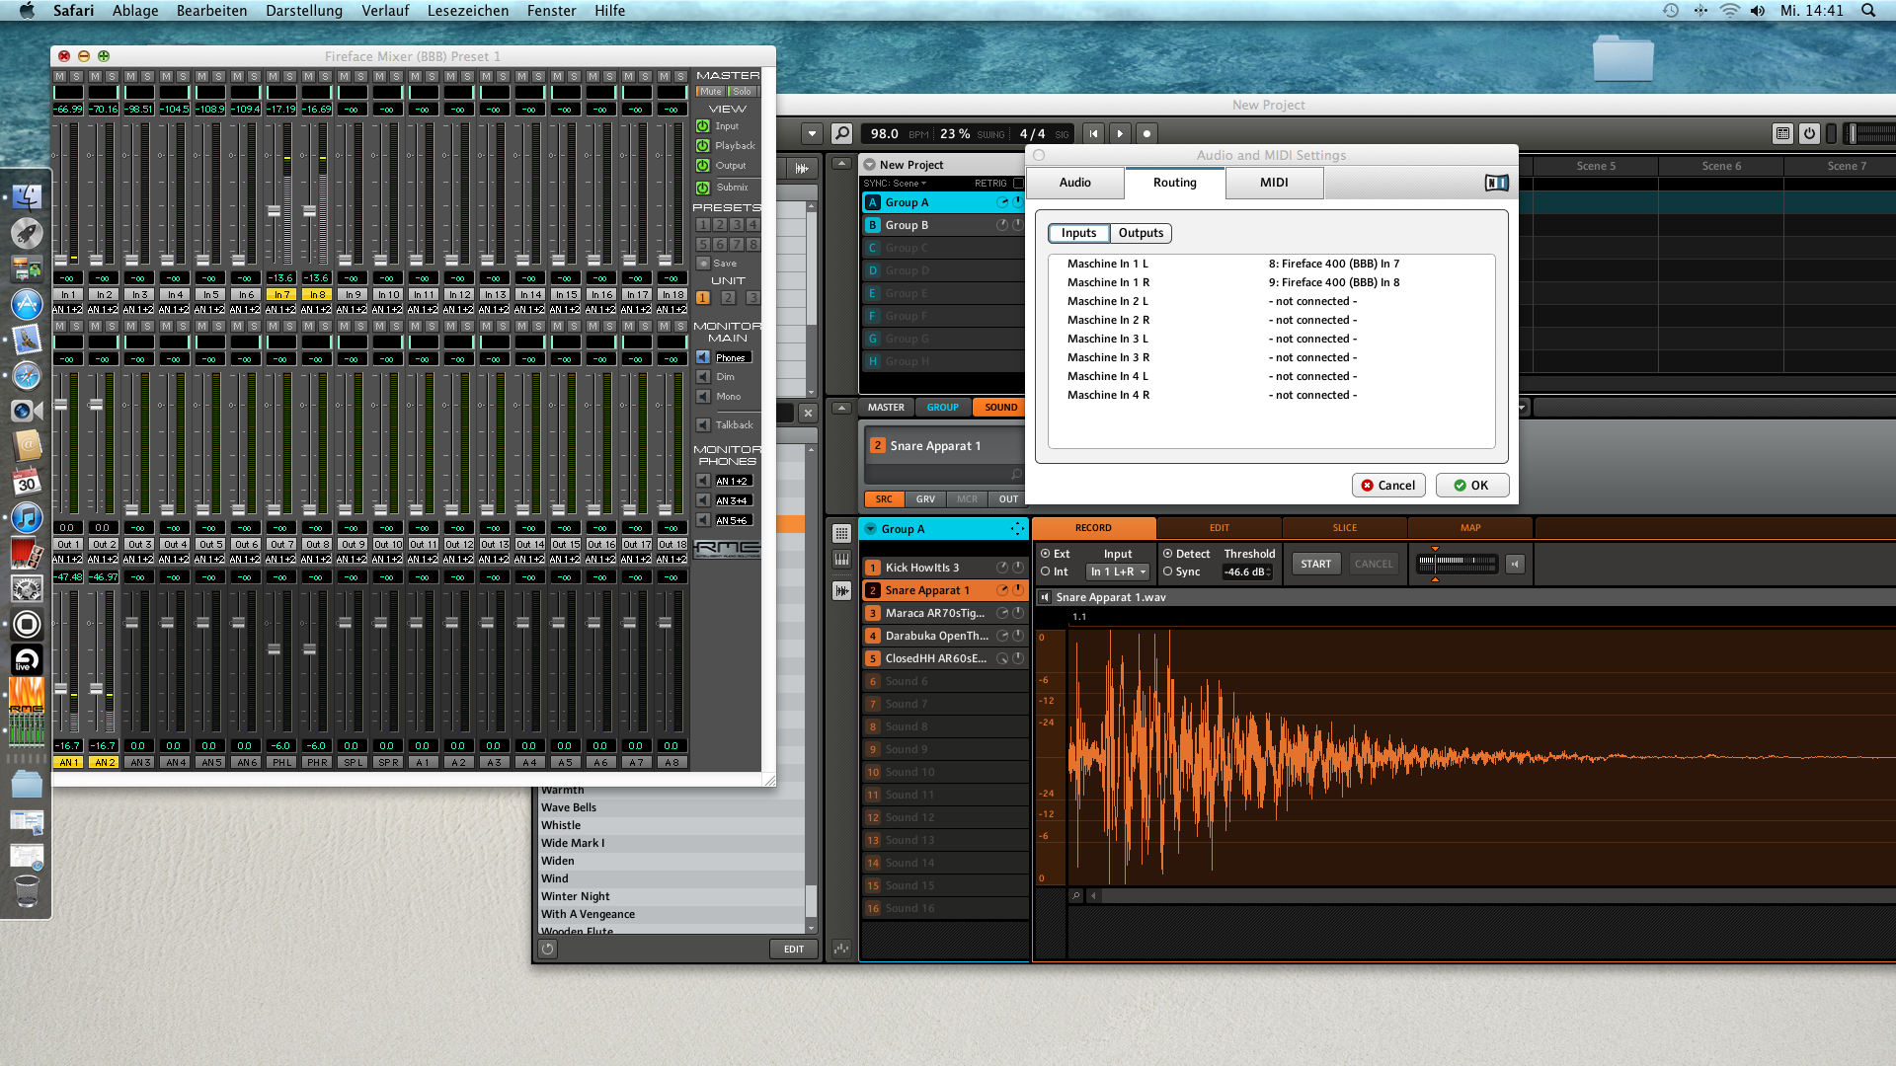Click the START recording button
Screen dimensions: 1896x1066
click(x=1316, y=564)
